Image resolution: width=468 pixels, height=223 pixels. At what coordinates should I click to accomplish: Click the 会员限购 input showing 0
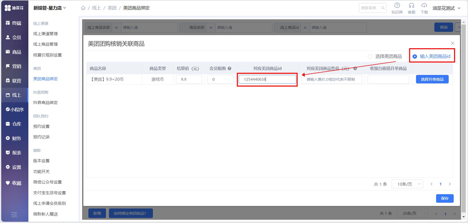(x=220, y=79)
